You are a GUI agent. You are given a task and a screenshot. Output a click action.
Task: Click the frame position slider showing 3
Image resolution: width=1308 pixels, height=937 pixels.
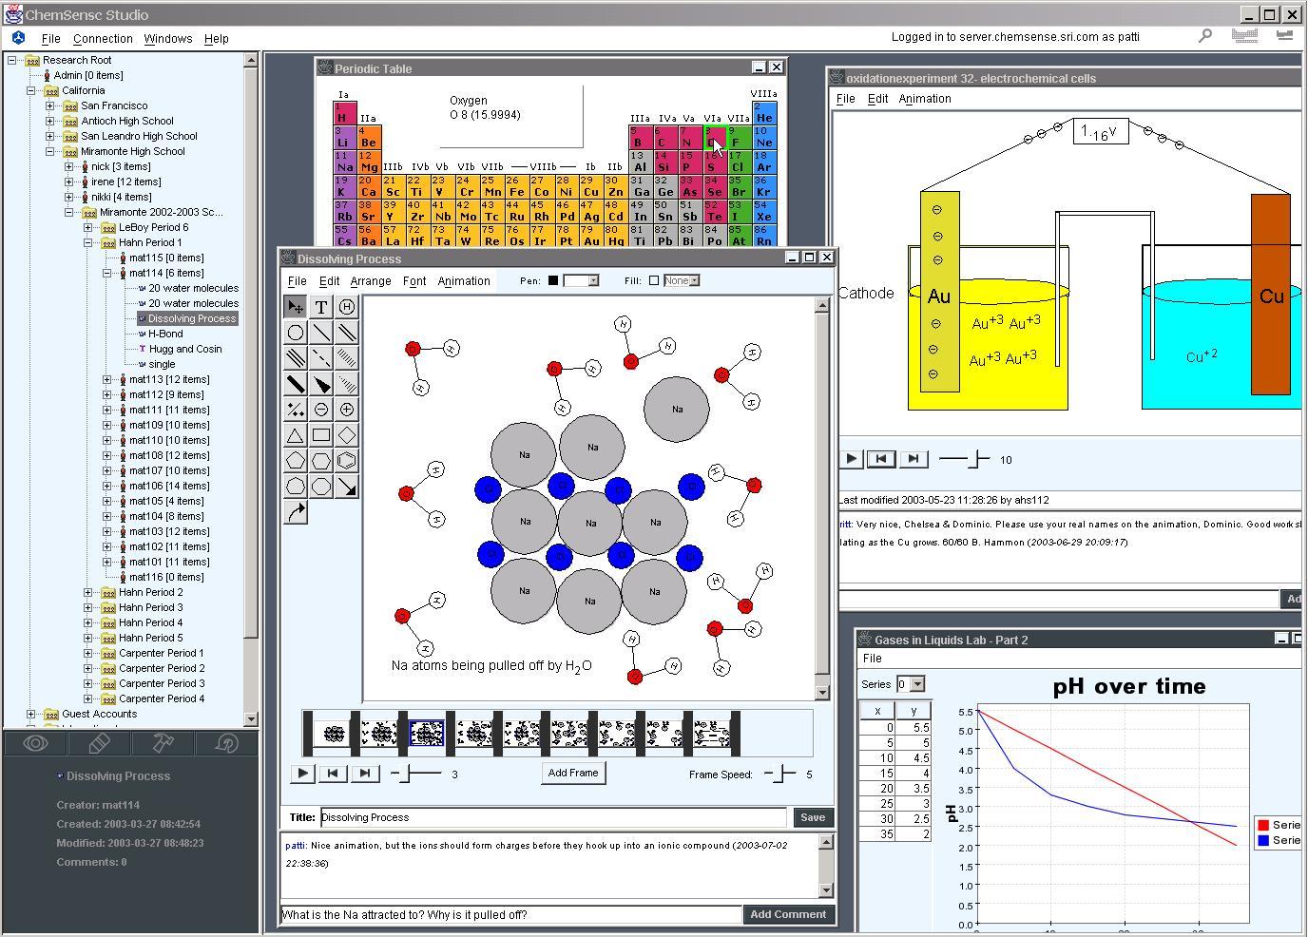point(416,774)
